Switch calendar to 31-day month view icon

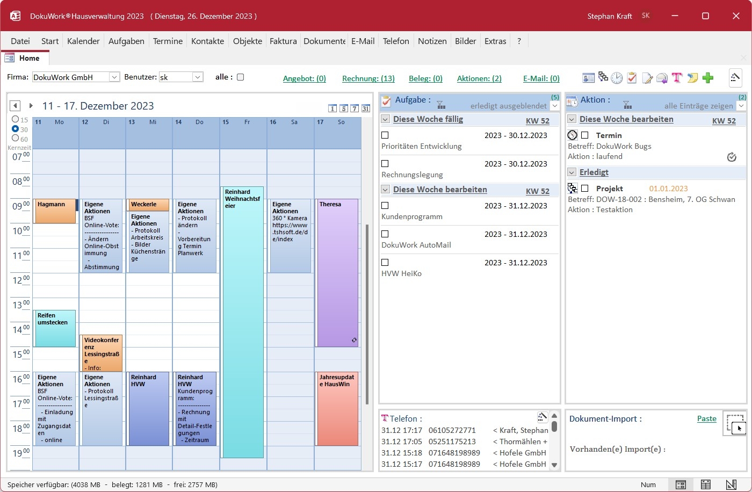point(366,108)
